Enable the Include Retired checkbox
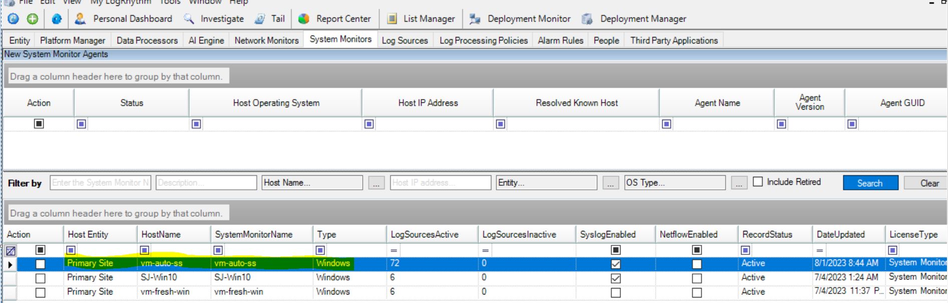The height and width of the screenshot is (303, 948). point(758,182)
